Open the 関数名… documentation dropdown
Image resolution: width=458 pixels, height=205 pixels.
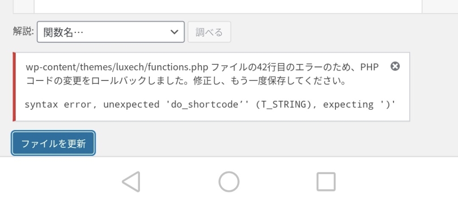point(111,32)
